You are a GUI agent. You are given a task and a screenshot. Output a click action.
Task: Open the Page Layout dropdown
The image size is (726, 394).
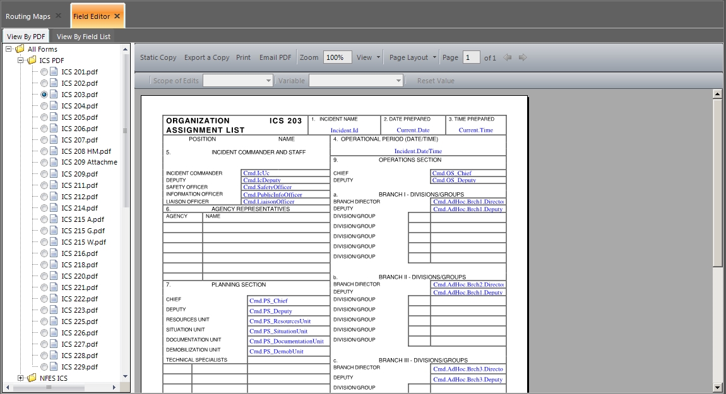click(412, 57)
